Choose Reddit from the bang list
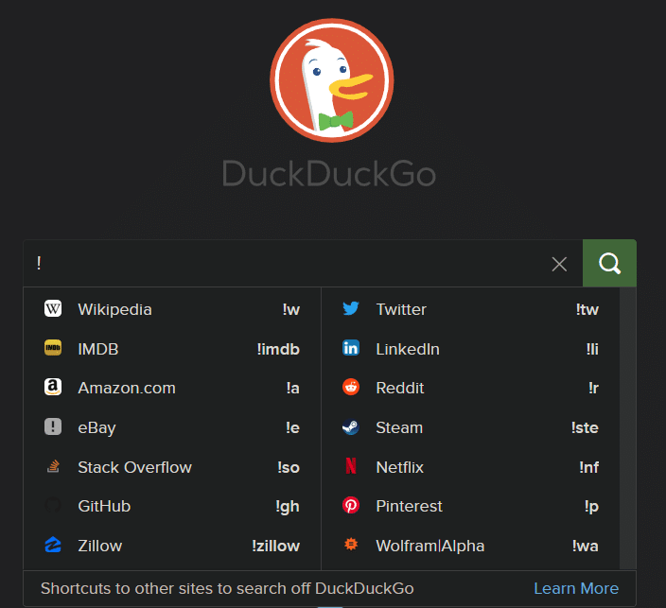This screenshot has height=608, width=666. point(470,388)
